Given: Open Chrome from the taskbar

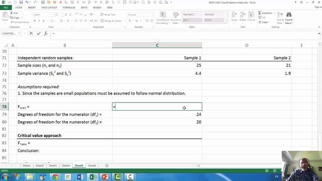Looking at the screenshot, I should pyautogui.click(x=55, y=176).
